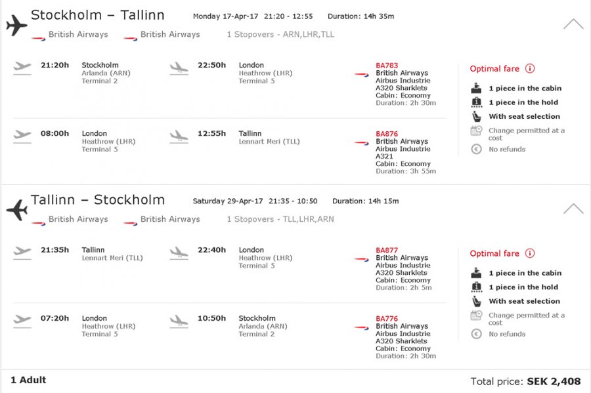
Task: Click the Tallinn – Stockholm route heading
Action: click(98, 200)
